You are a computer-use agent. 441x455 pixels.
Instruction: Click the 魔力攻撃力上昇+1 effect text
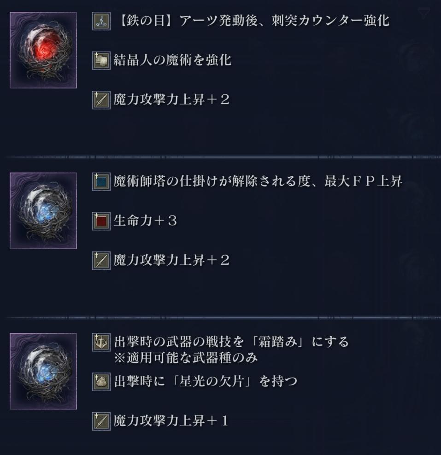pyautogui.click(x=171, y=421)
